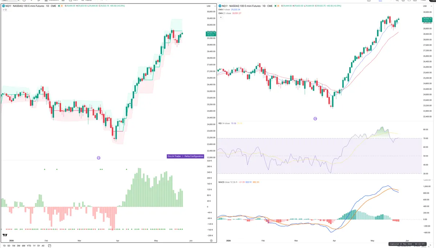The width and height of the screenshot is (436, 248).
Task: Select the 1M time range
Action: coord(13,246)
